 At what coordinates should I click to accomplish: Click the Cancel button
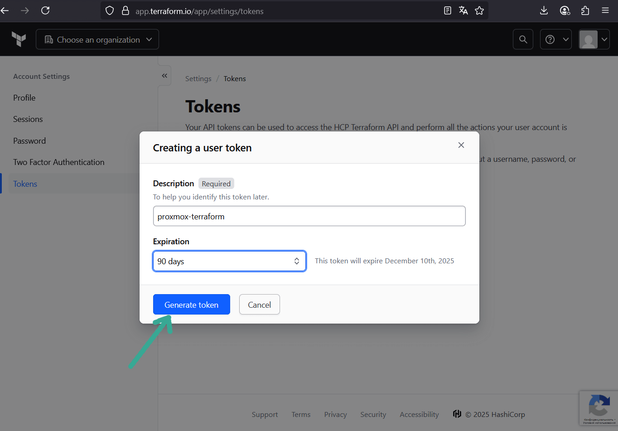point(259,305)
